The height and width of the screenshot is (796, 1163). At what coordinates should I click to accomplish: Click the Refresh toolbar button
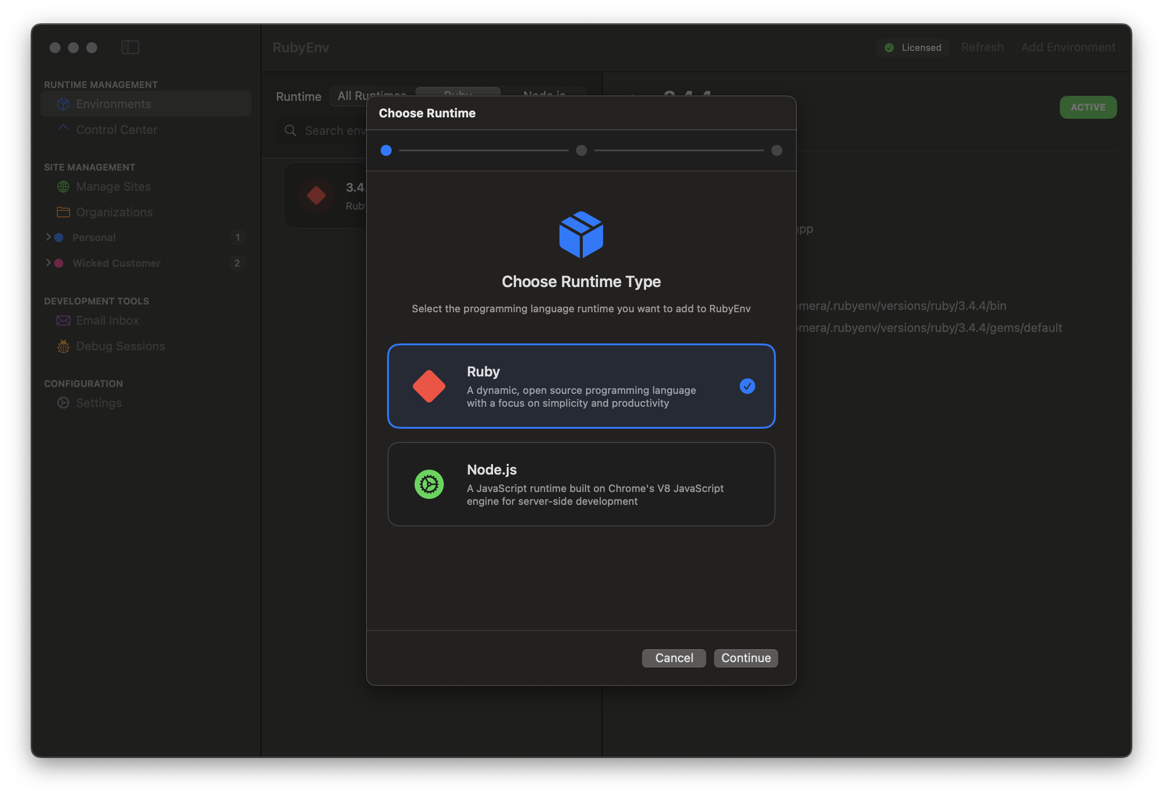982,47
